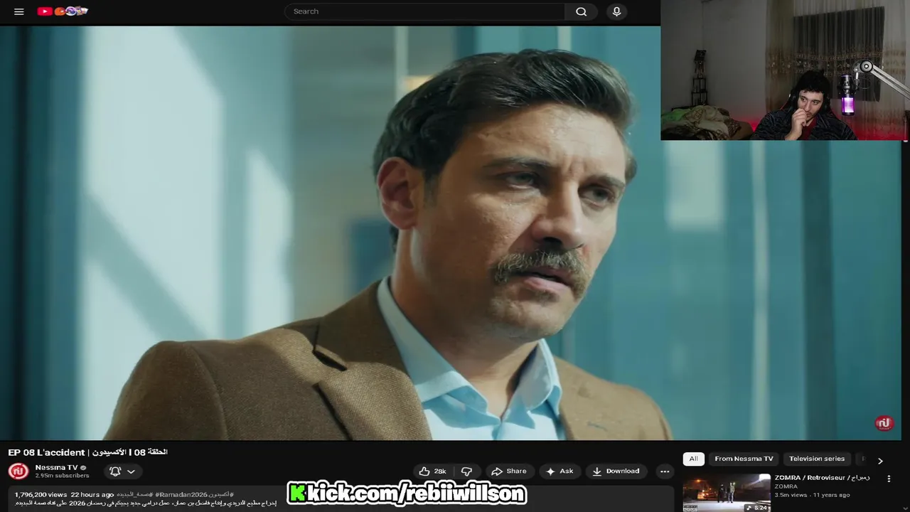Dislike the video with thumbs down
The image size is (910, 512).
[x=467, y=471]
